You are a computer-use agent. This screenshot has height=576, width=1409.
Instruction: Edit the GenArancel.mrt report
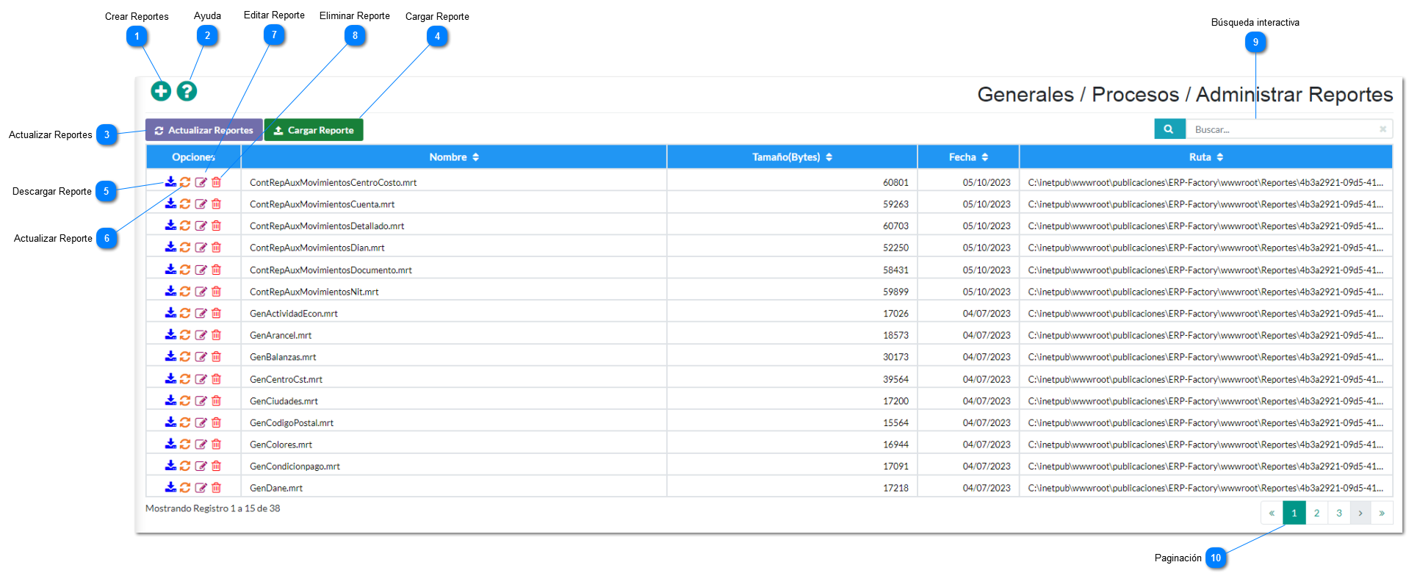pos(201,335)
